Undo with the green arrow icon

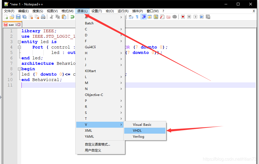click(x=72, y=17)
